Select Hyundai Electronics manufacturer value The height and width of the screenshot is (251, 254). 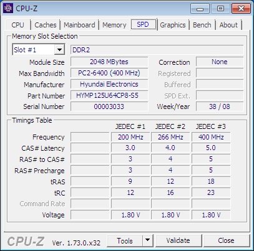click(109, 84)
